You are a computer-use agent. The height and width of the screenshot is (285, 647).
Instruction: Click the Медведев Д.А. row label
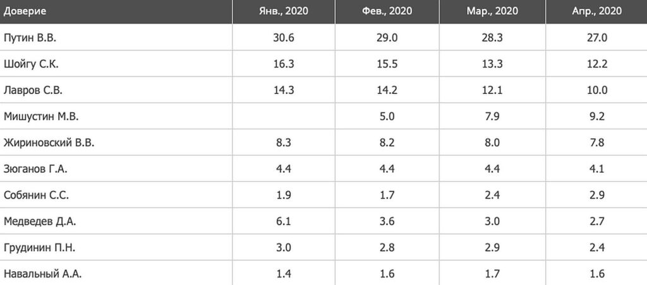click(40, 221)
